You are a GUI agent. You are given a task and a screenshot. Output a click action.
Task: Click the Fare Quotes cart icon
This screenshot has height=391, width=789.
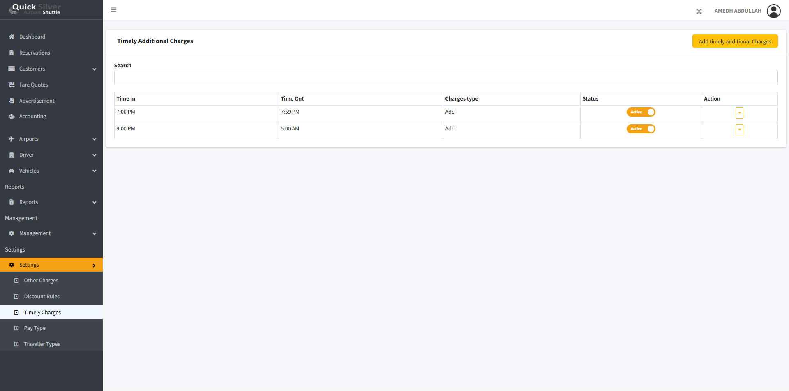point(12,85)
